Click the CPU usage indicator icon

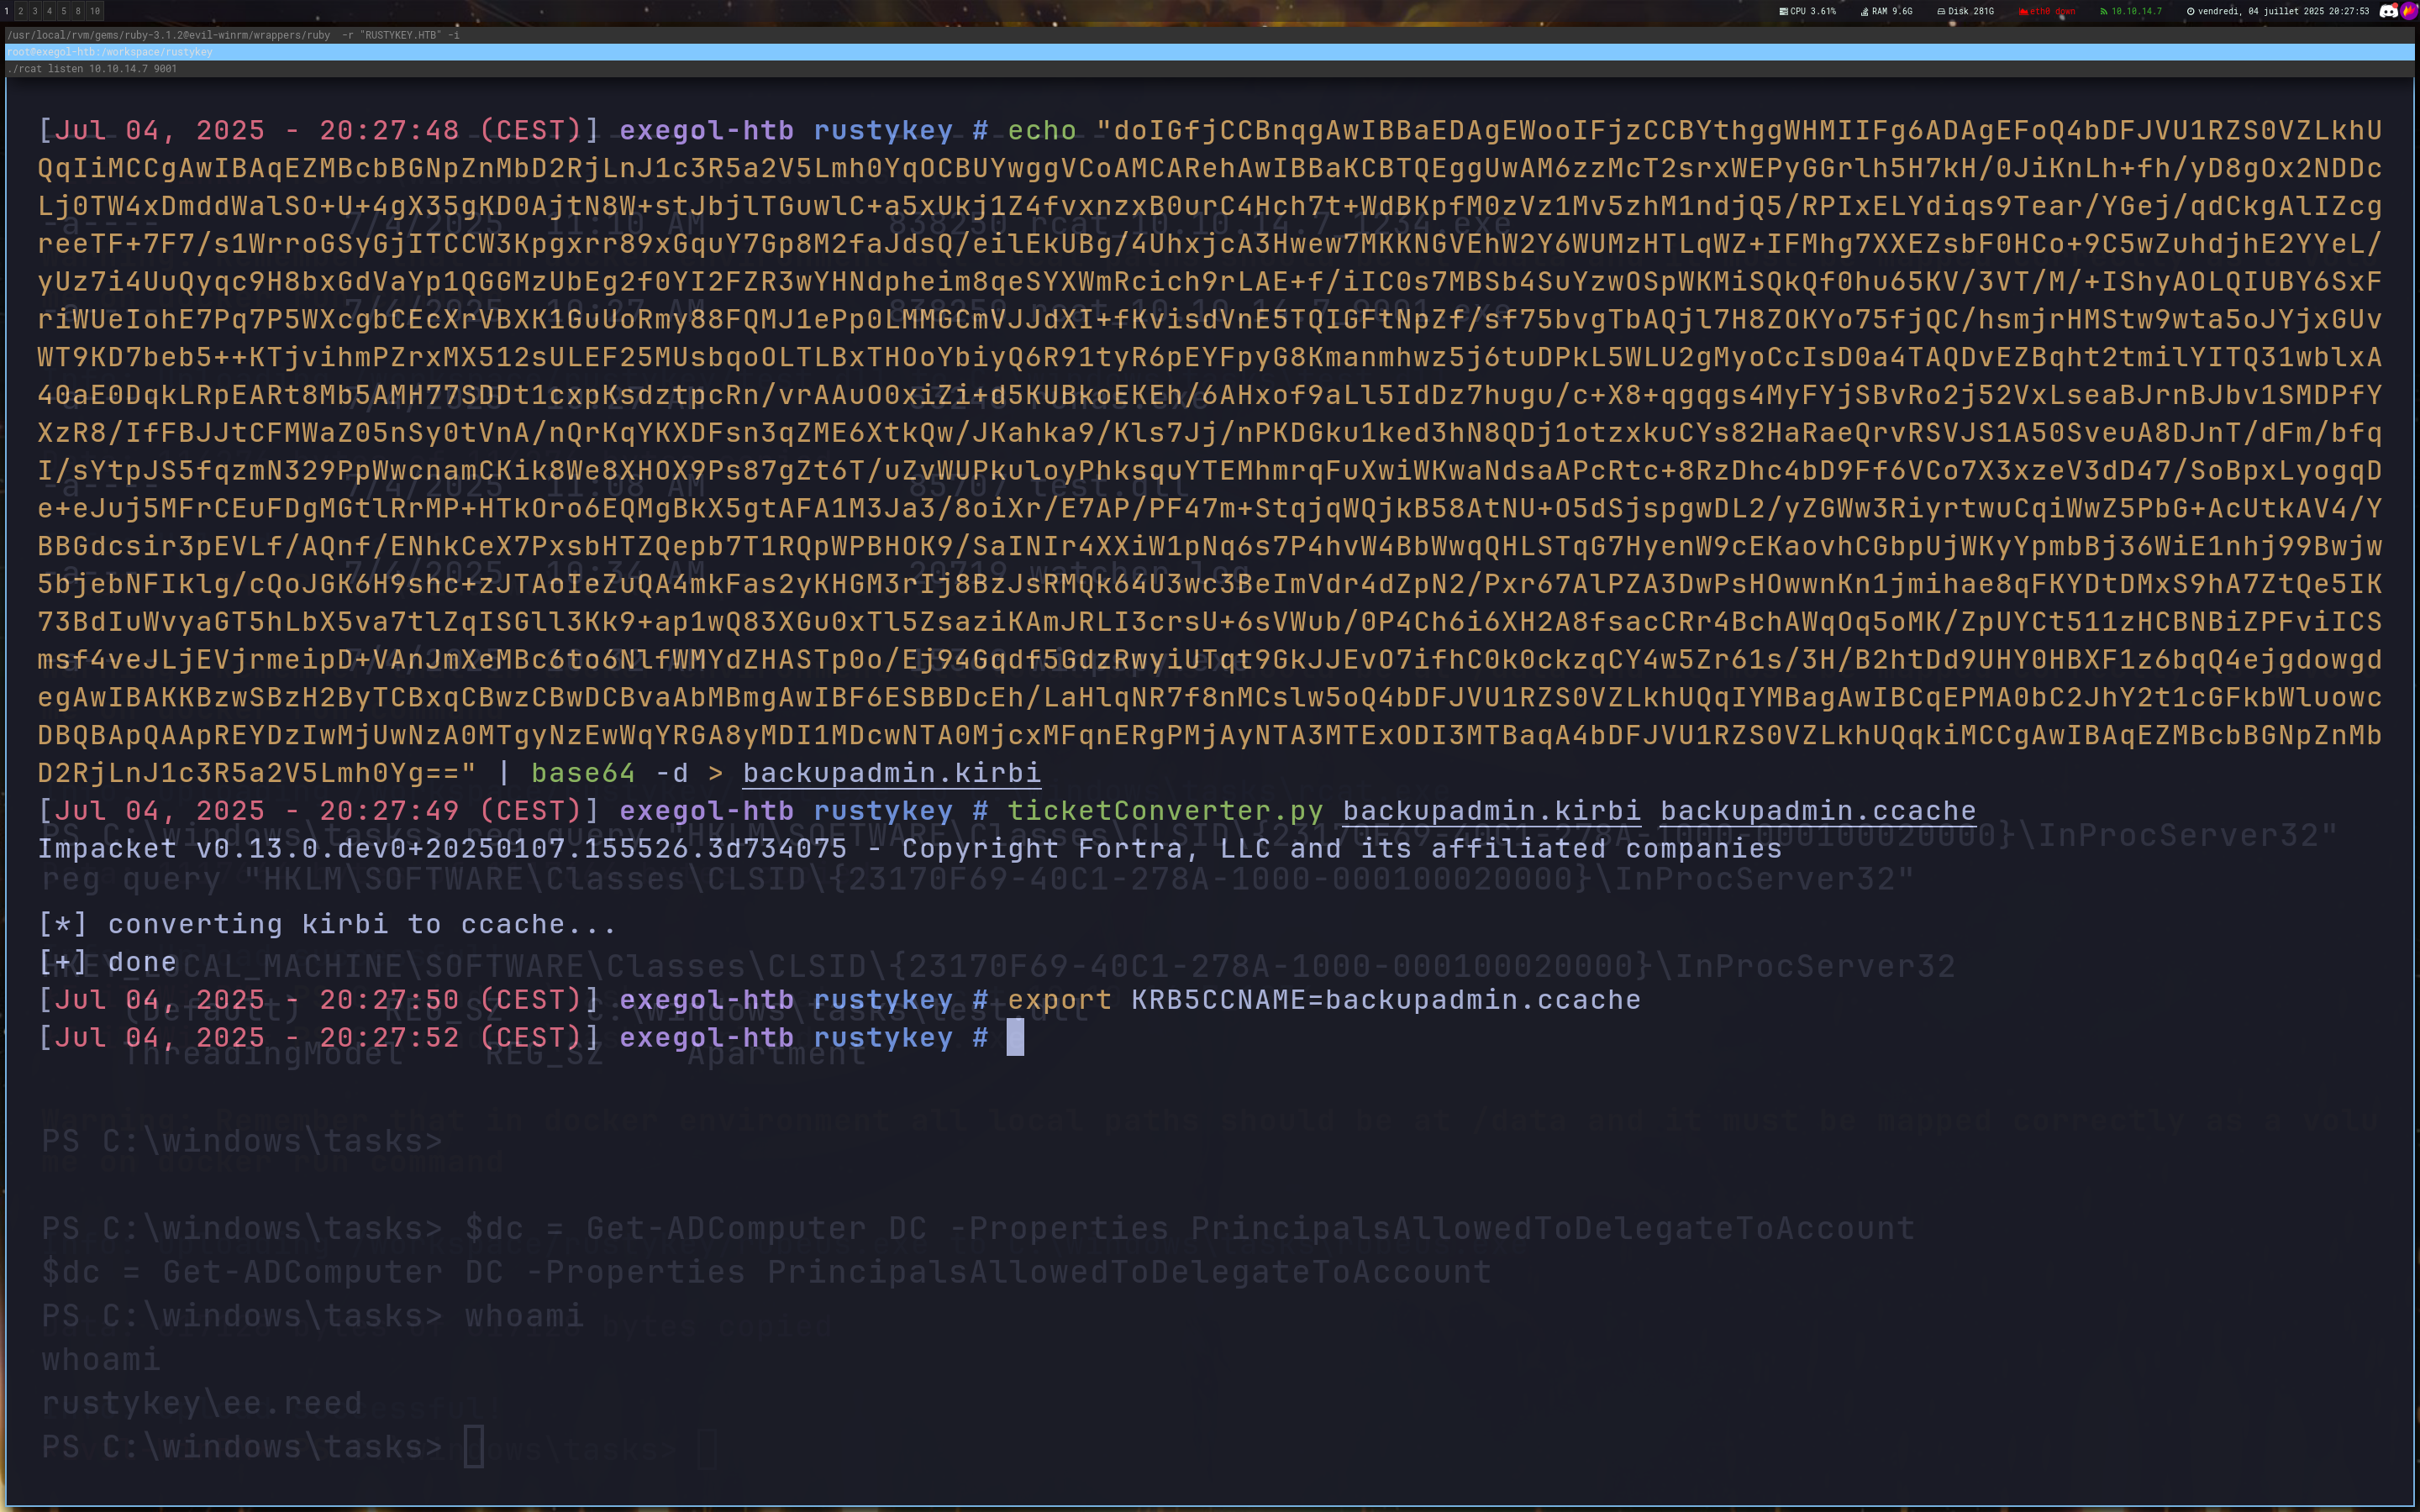click(1784, 11)
